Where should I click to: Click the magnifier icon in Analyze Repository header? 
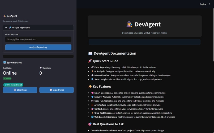click(10, 28)
